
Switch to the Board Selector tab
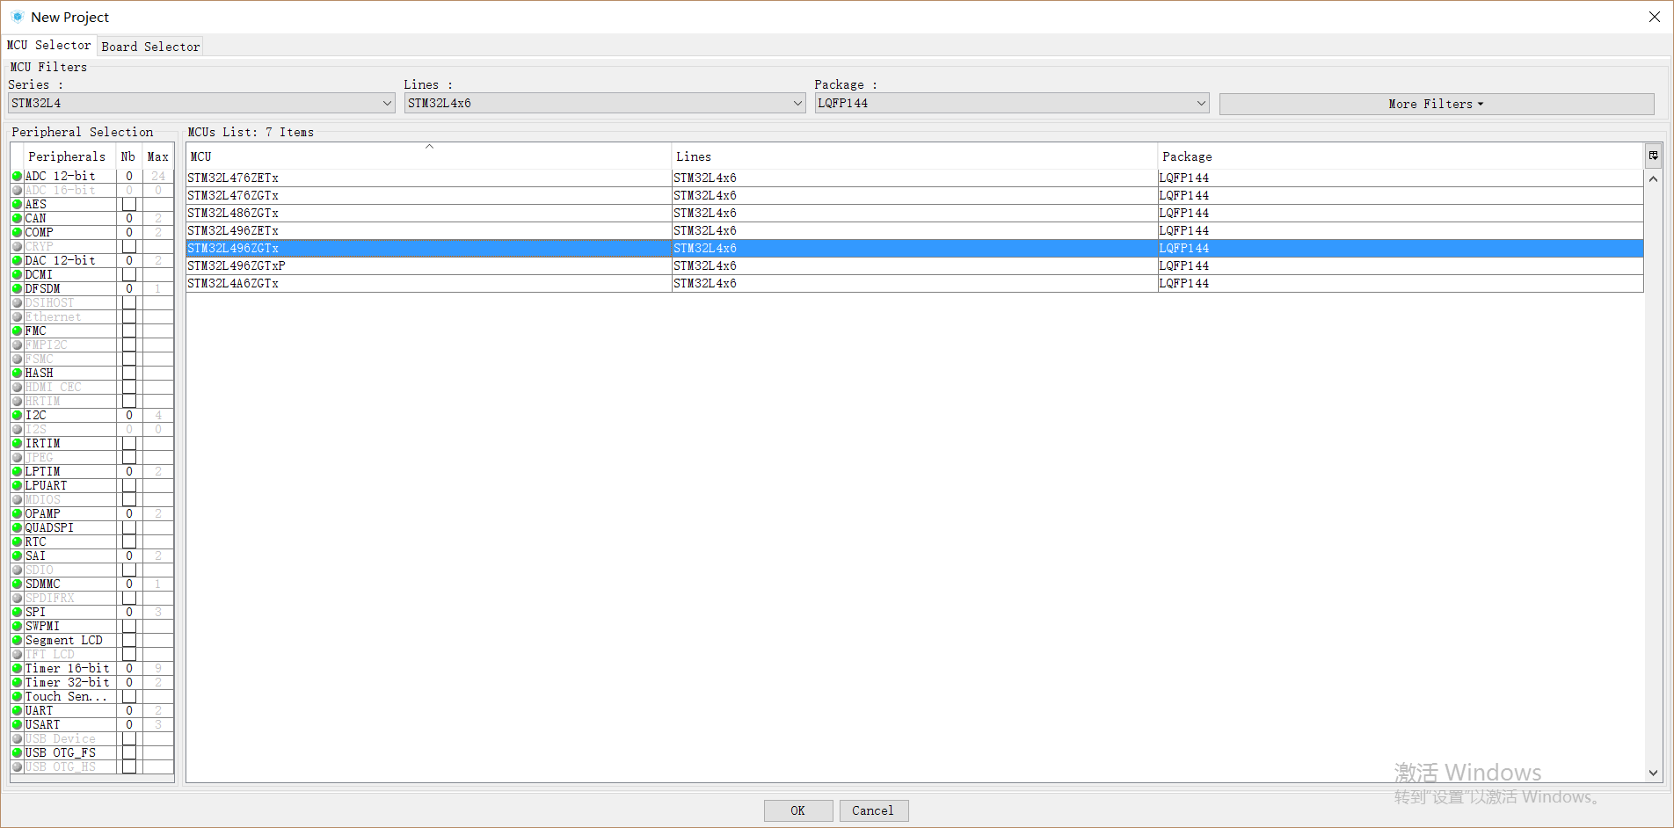[x=150, y=47]
